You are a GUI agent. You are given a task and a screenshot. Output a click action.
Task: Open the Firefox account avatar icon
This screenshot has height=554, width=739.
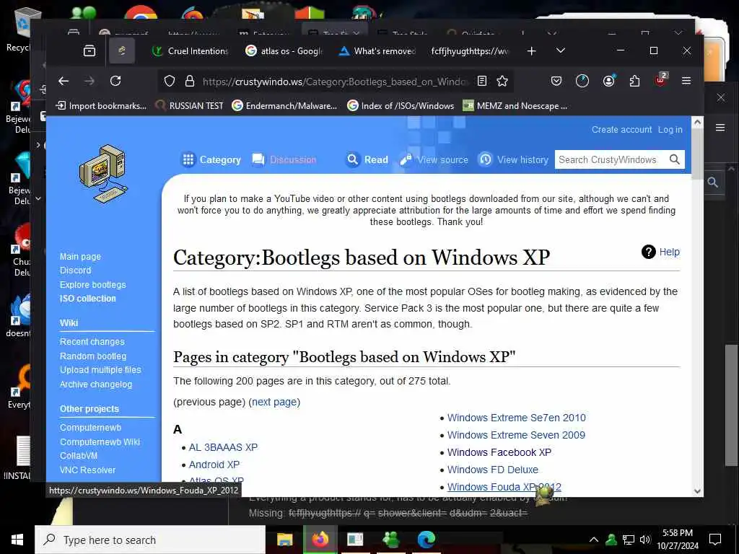608,81
